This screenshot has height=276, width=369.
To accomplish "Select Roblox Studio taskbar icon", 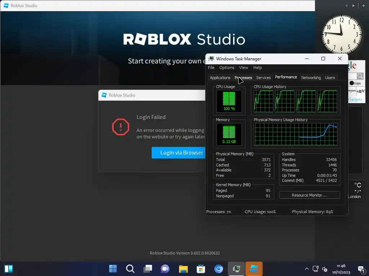I will [254, 269].
